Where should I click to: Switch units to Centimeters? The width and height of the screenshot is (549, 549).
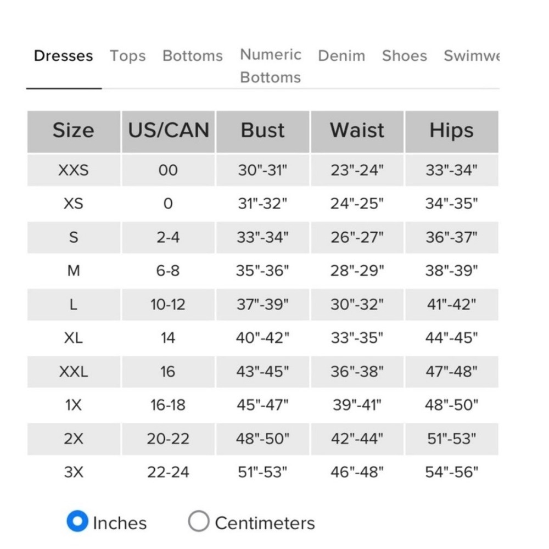pyautogui.click(x=199, y=522)
